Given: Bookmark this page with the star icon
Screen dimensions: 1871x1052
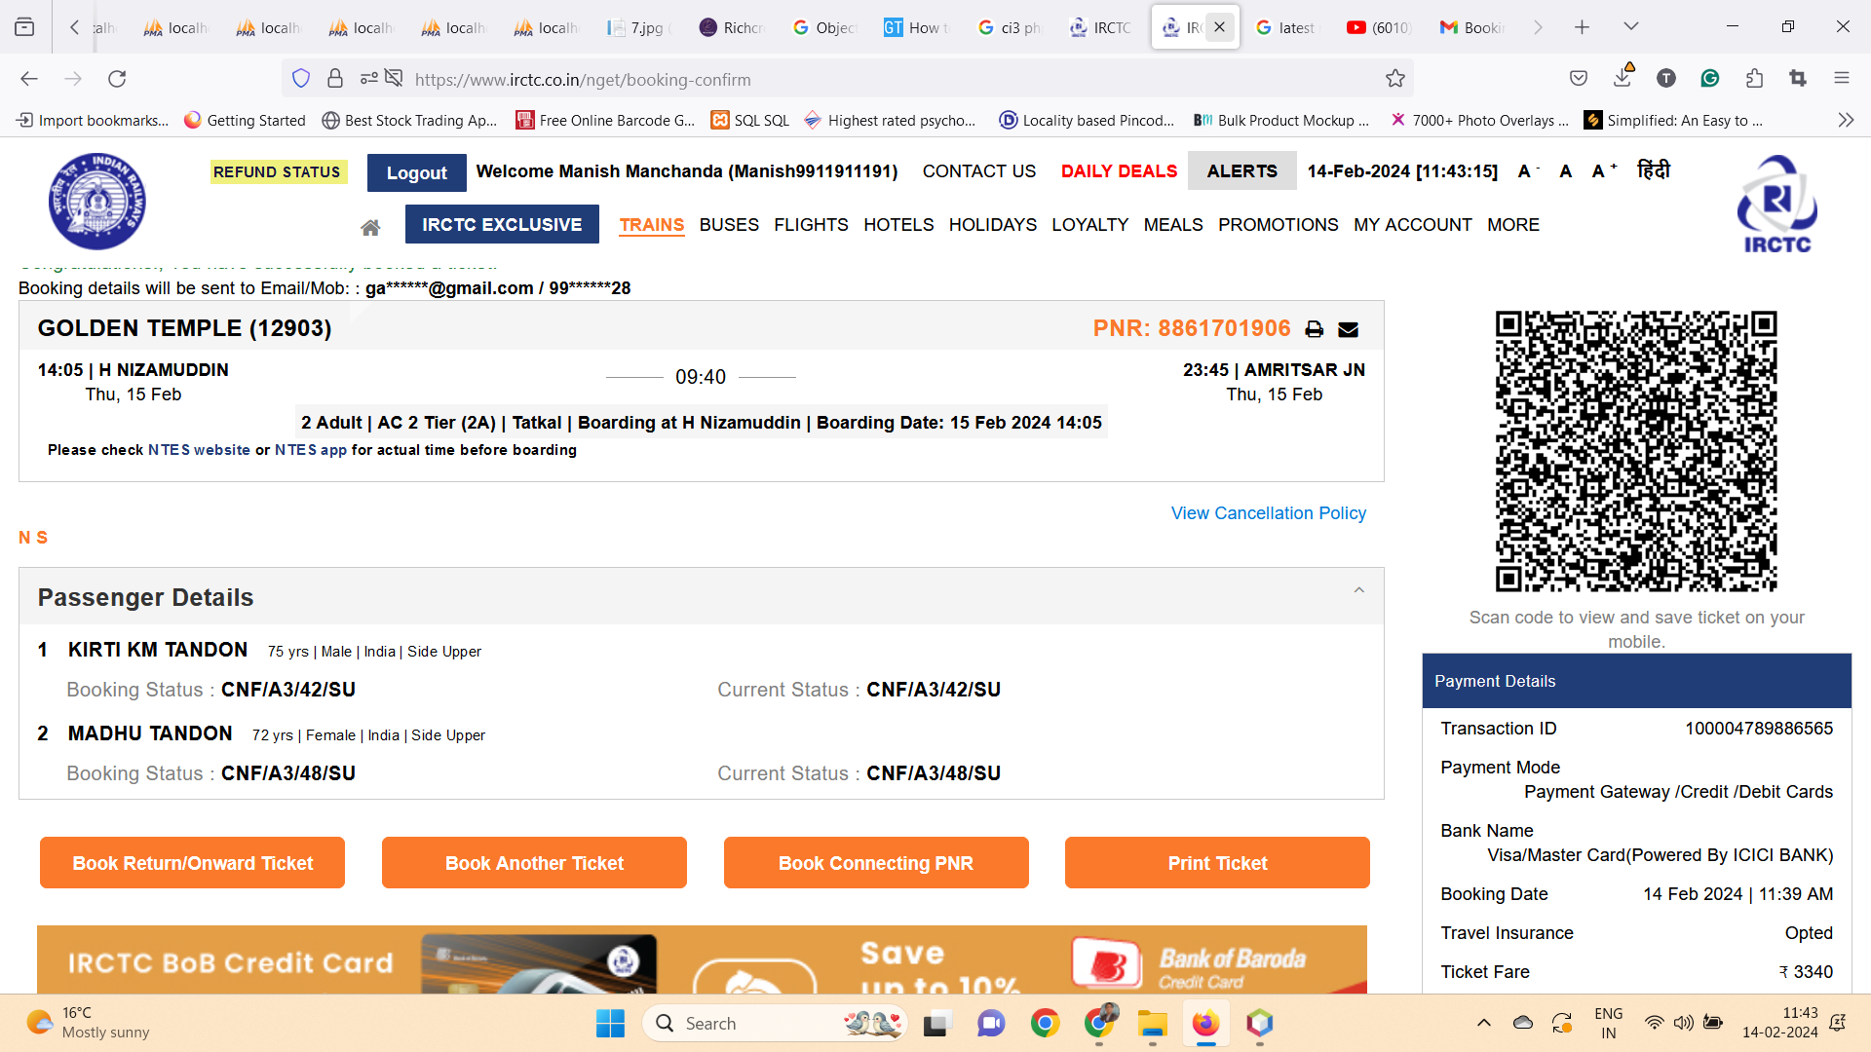Looking at the screenshot, I should click(1395, 79).
